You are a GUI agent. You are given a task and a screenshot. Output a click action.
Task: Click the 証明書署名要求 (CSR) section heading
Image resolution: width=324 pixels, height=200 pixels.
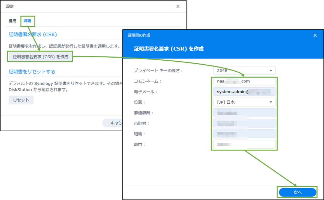pos(33,34)
